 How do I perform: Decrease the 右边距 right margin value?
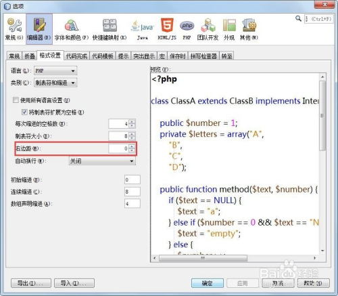132,150
